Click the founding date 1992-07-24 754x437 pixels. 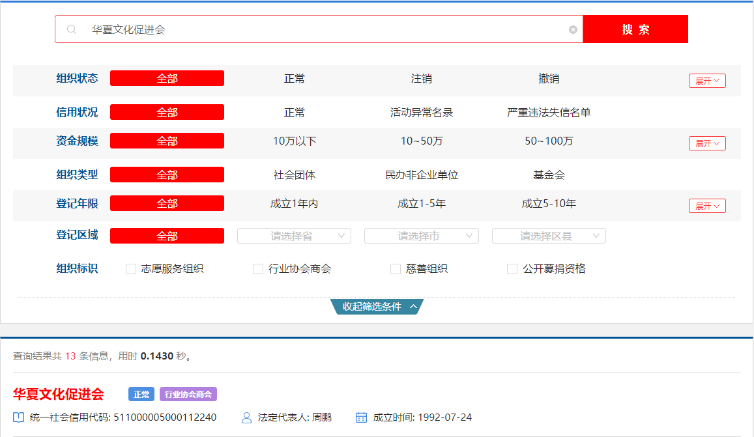click(x=445, y=417)
